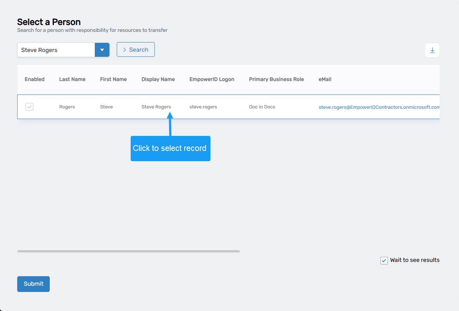
Task: Sort by Display Name column header
Action: [158, 79]
